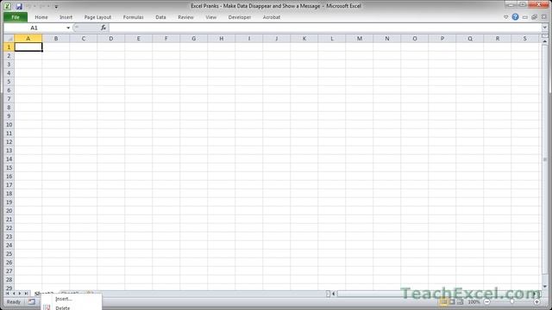
Task: Click the Insert Function fx icon
Action: [x=103, y=28]
